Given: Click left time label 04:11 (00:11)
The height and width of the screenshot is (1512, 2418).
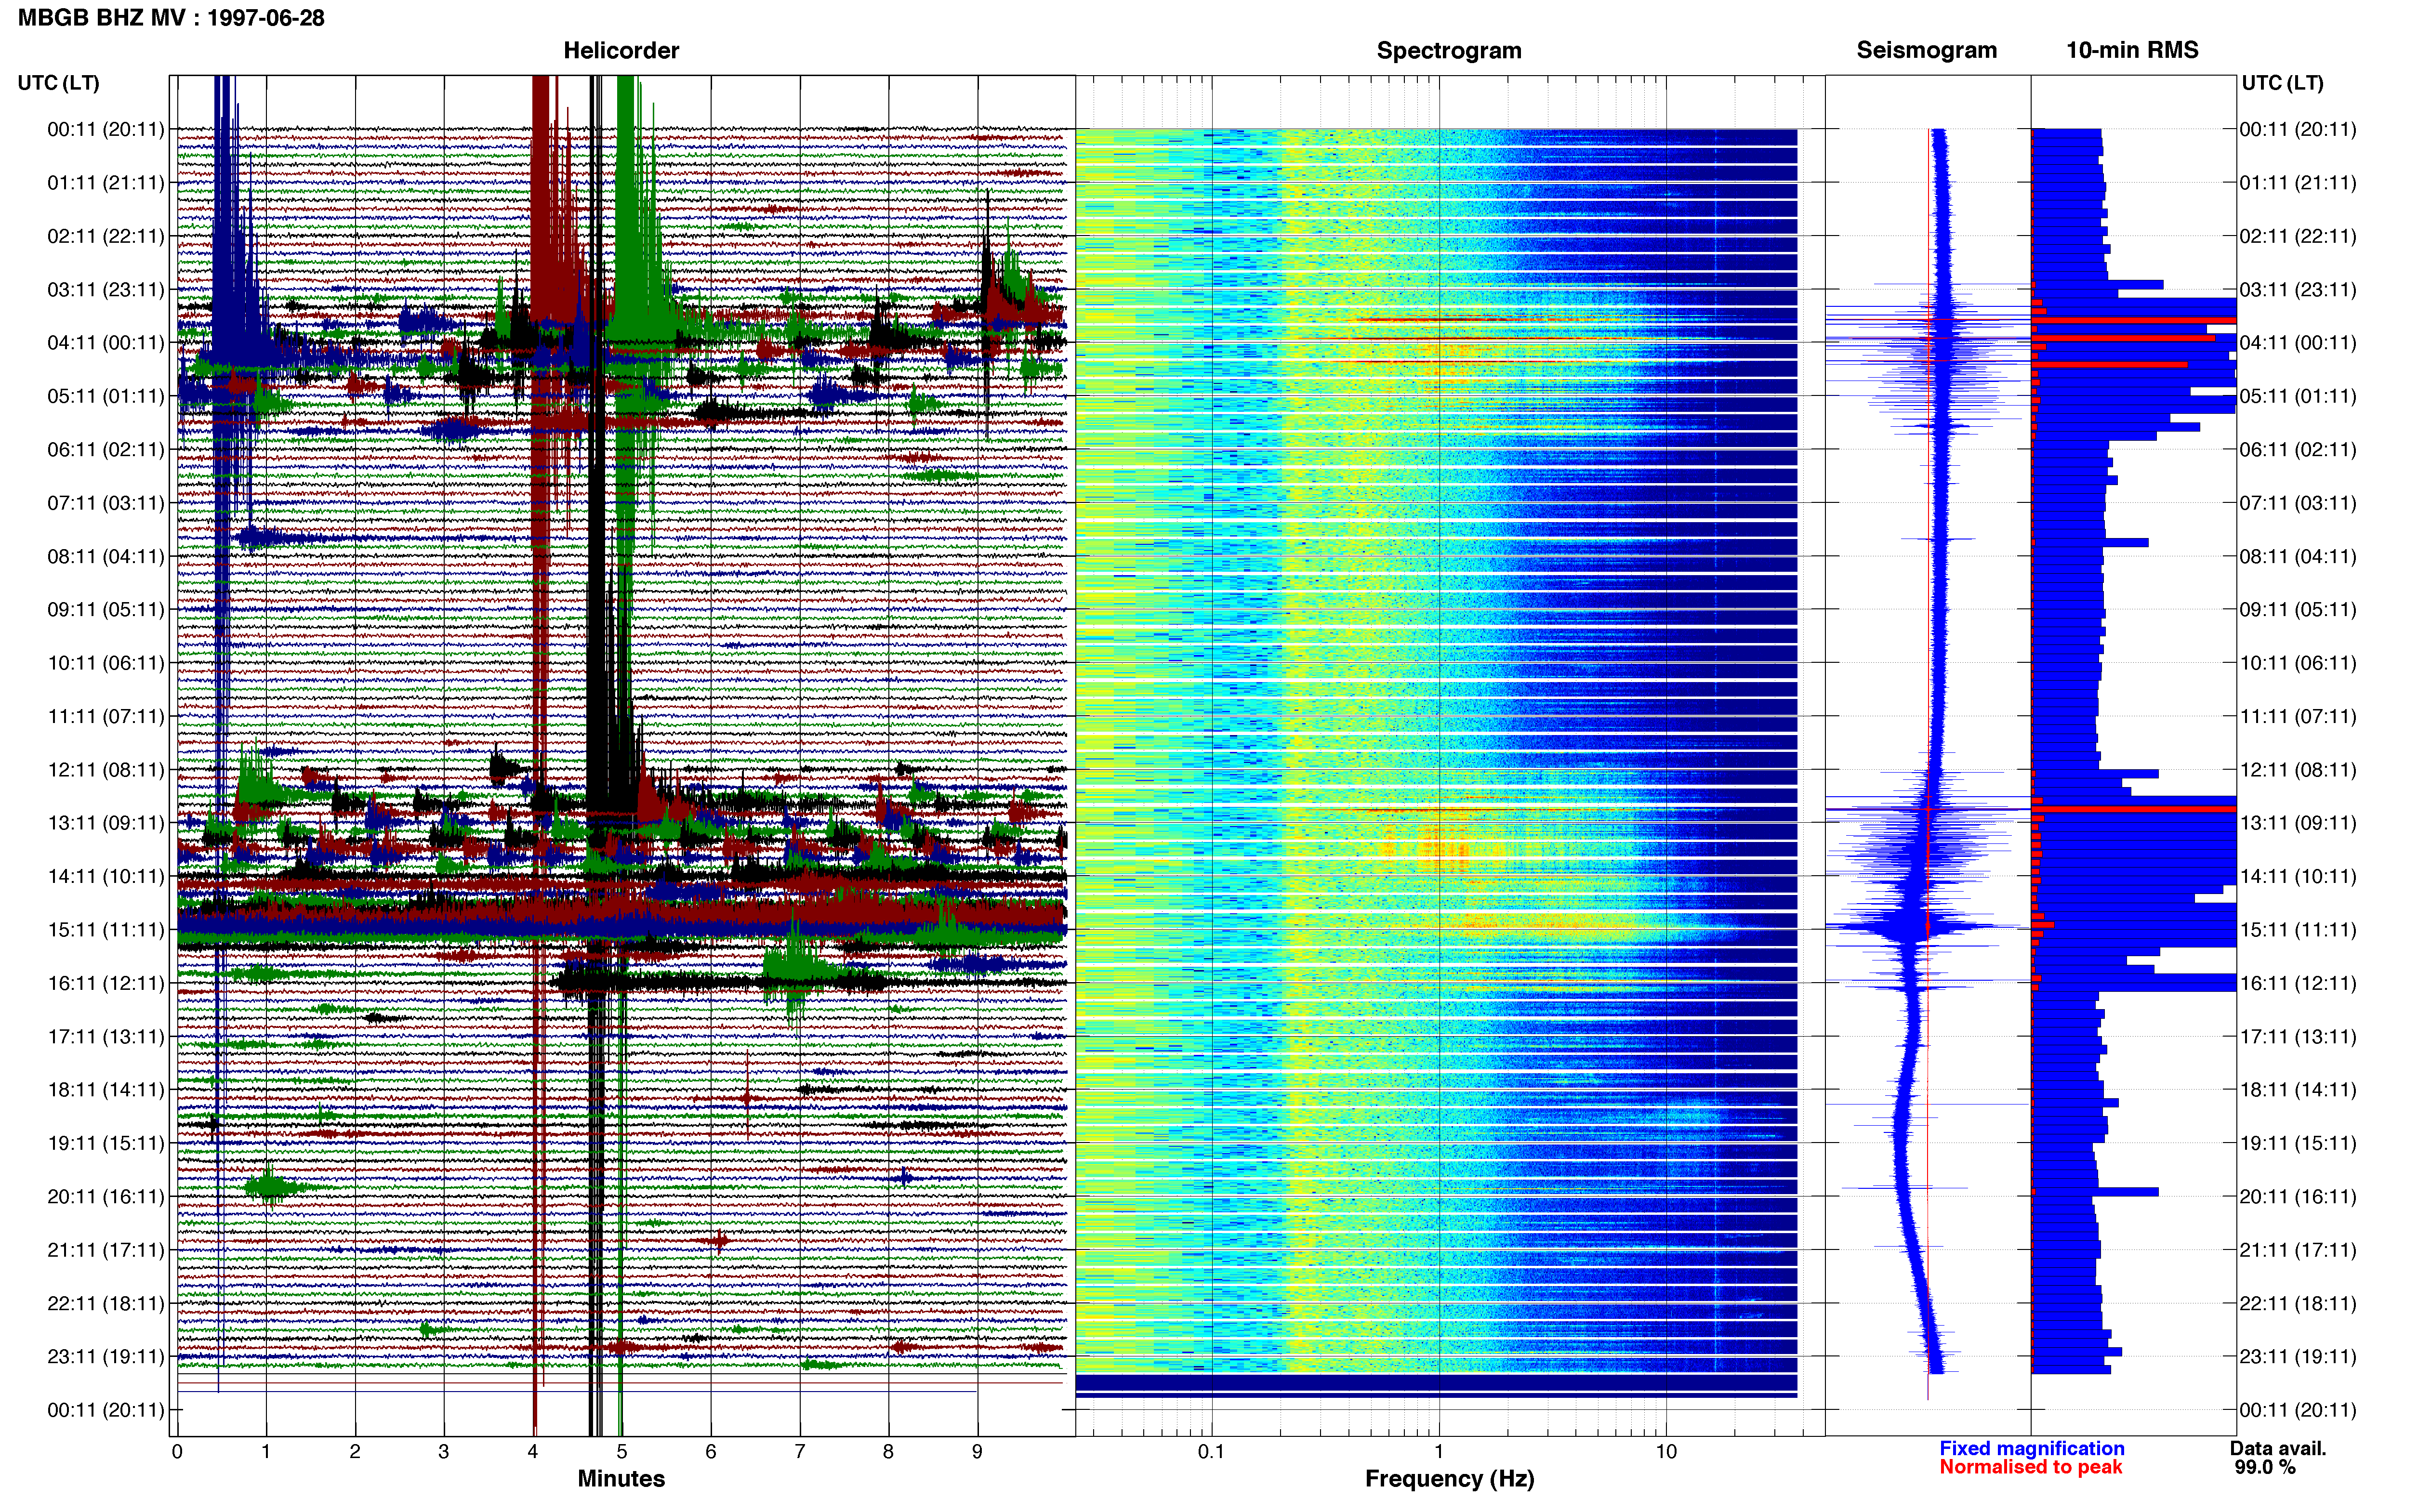Looking at the screenshot, I should pyautogui.click(x=106, y=343).
